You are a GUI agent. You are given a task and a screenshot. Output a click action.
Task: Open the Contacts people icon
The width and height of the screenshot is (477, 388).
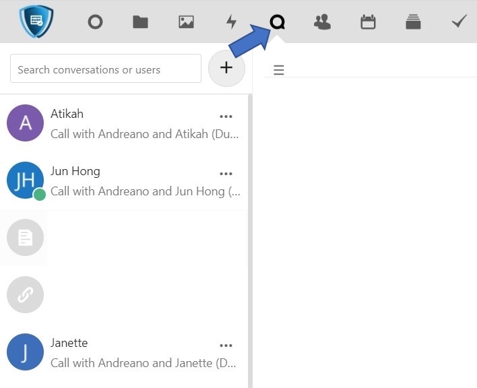pyautogui.click(x=322, y=22)
